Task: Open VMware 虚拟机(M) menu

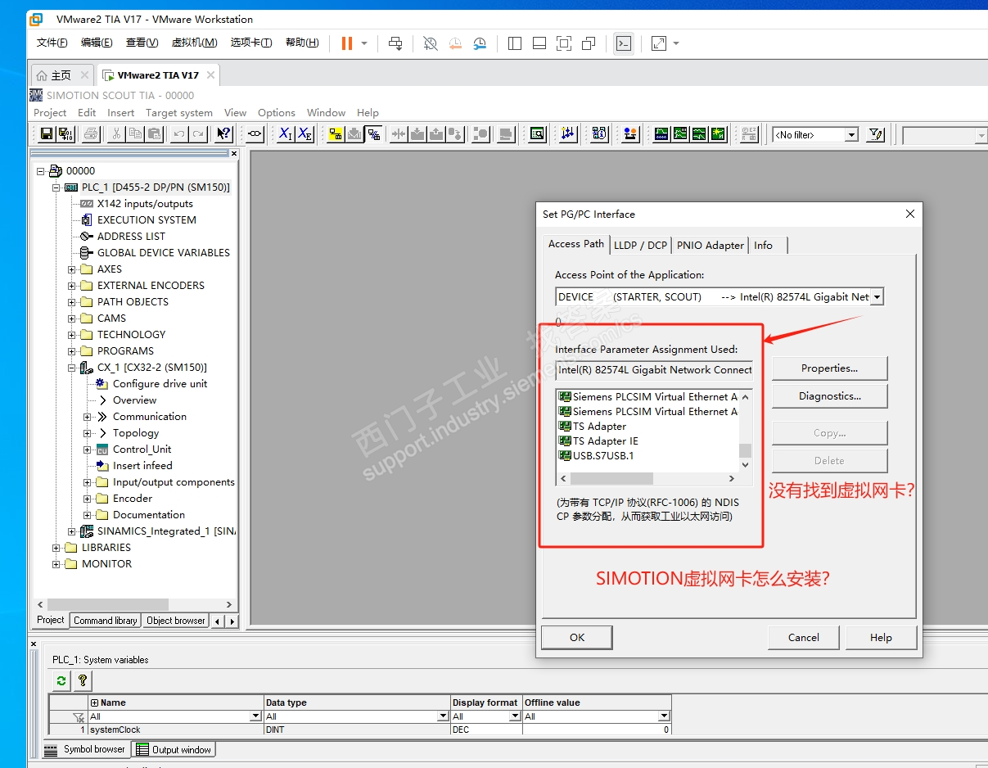Action: (195, 43)
